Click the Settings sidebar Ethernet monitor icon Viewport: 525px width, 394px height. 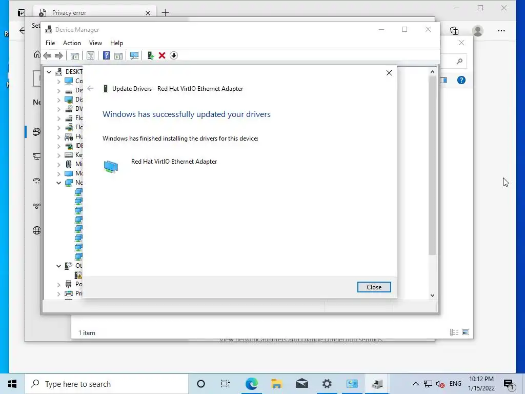pyautogui.click(x=36, y=156)
